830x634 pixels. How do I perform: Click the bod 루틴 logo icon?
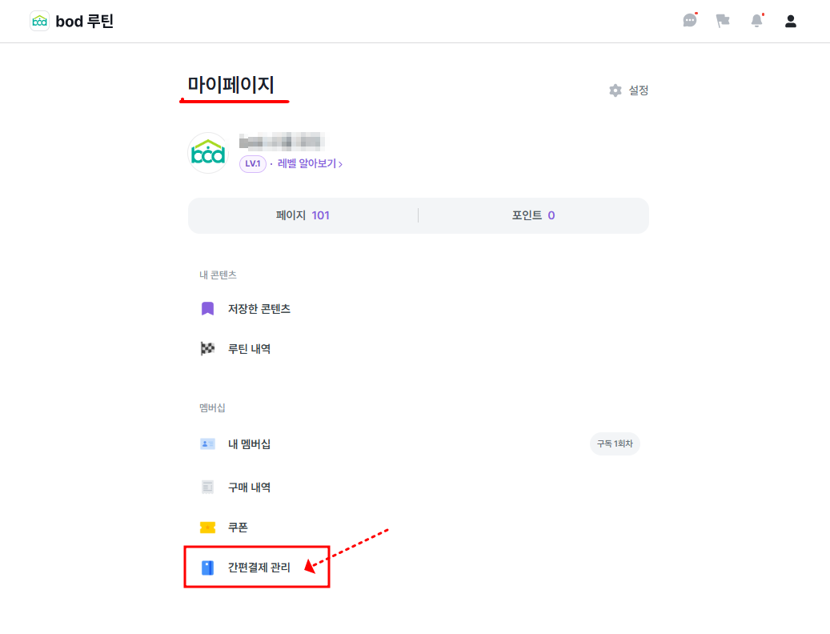coord(39,22)
